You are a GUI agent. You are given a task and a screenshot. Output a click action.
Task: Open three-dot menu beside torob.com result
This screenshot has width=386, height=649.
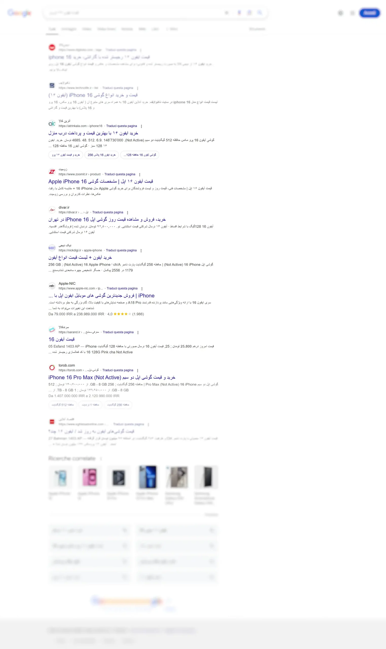pos(138,370)
